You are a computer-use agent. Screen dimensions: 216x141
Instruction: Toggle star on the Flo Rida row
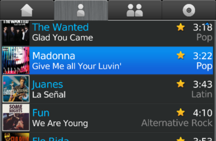(181, 139)
